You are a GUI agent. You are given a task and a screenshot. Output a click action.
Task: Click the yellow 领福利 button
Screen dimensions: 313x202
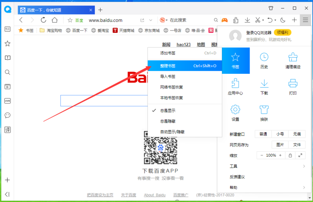pos(282,32)
